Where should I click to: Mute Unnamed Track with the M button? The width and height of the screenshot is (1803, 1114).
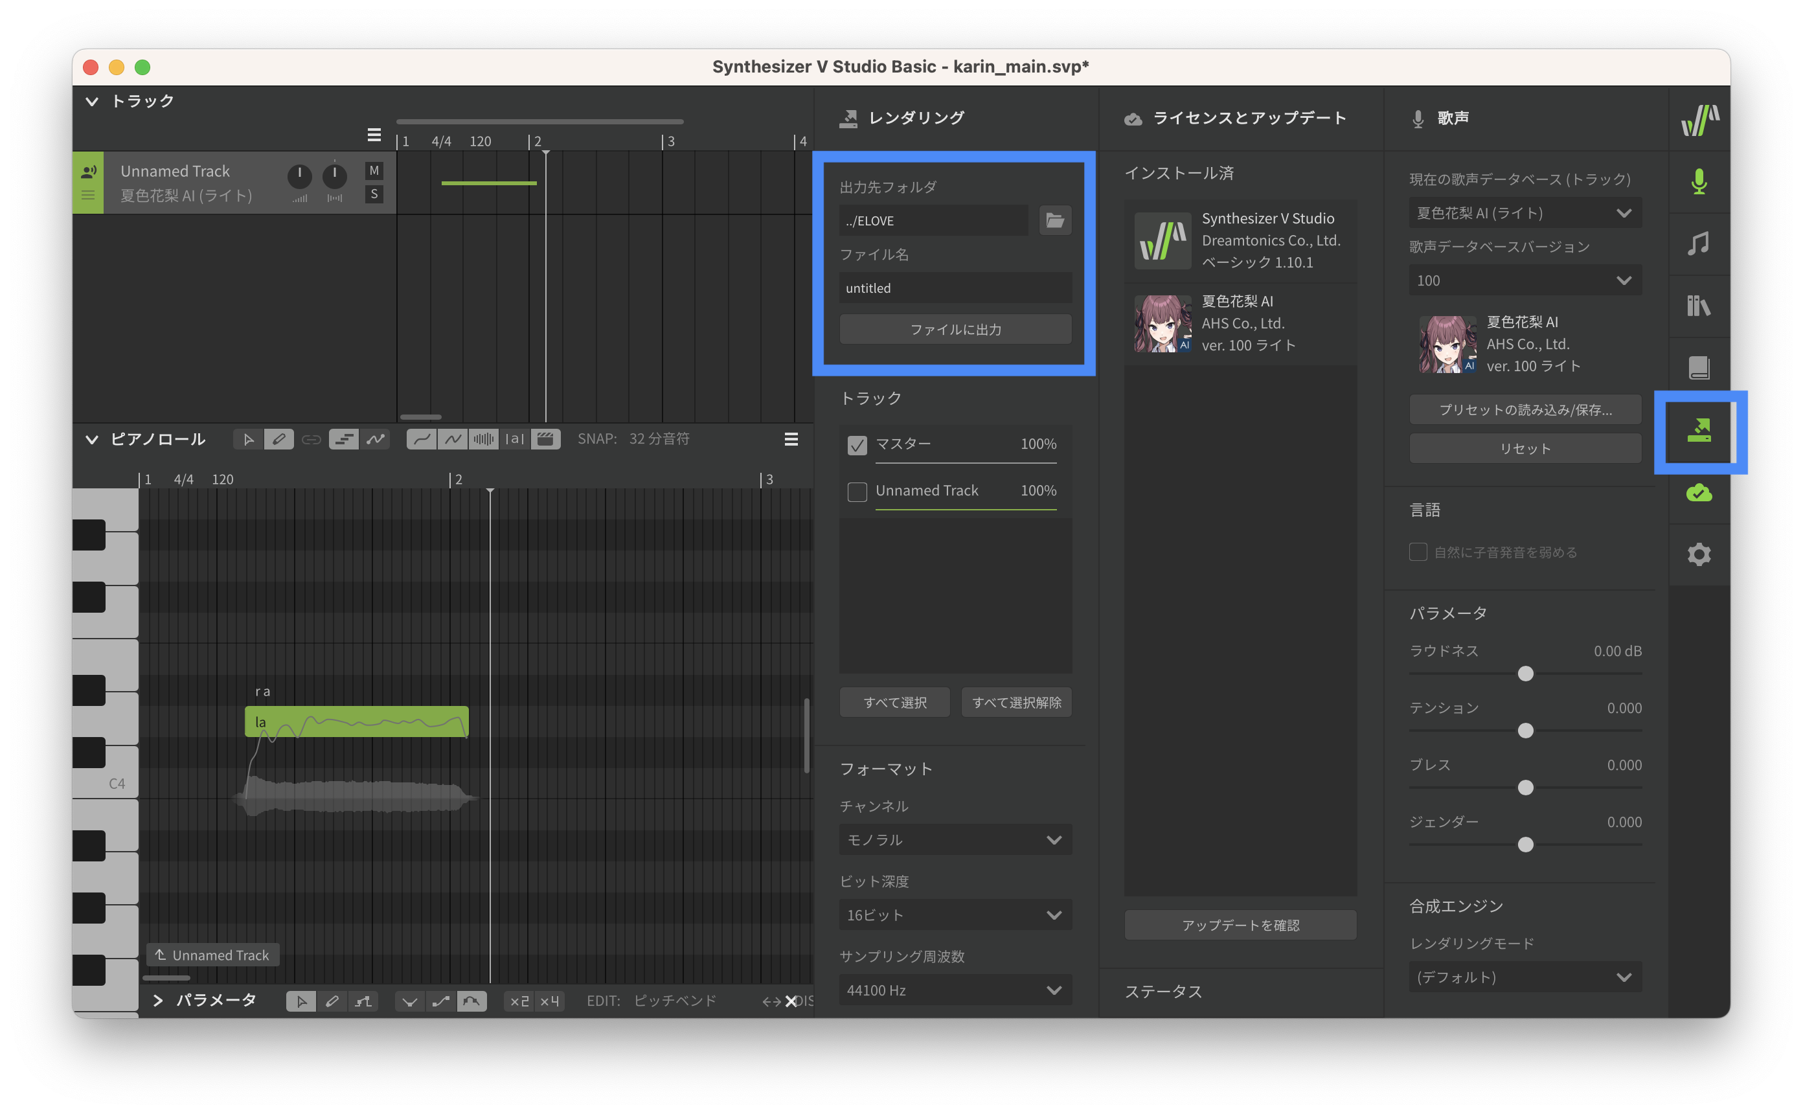pos(374,171)
